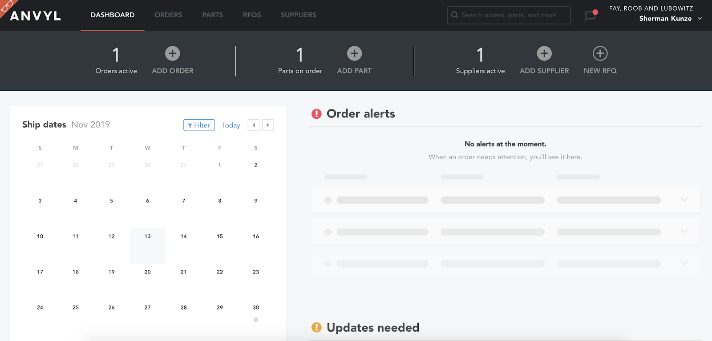Click the Filter button for ship dates
712x341 pixels.
point(199,125)
